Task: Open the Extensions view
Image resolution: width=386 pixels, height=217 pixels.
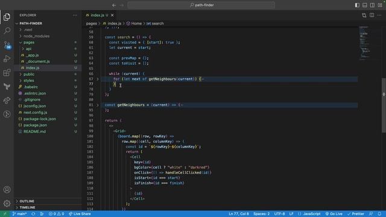Action: (x=7, y=72)
